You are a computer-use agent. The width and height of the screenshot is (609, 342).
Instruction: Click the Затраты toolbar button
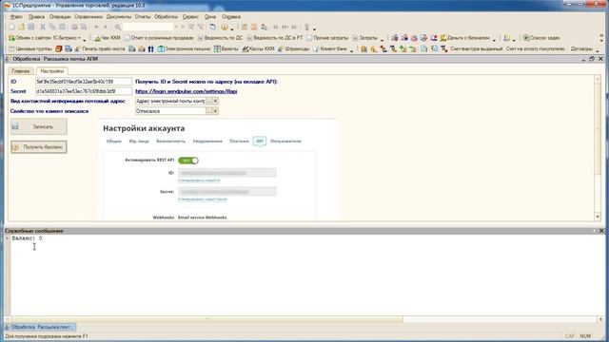364,38
